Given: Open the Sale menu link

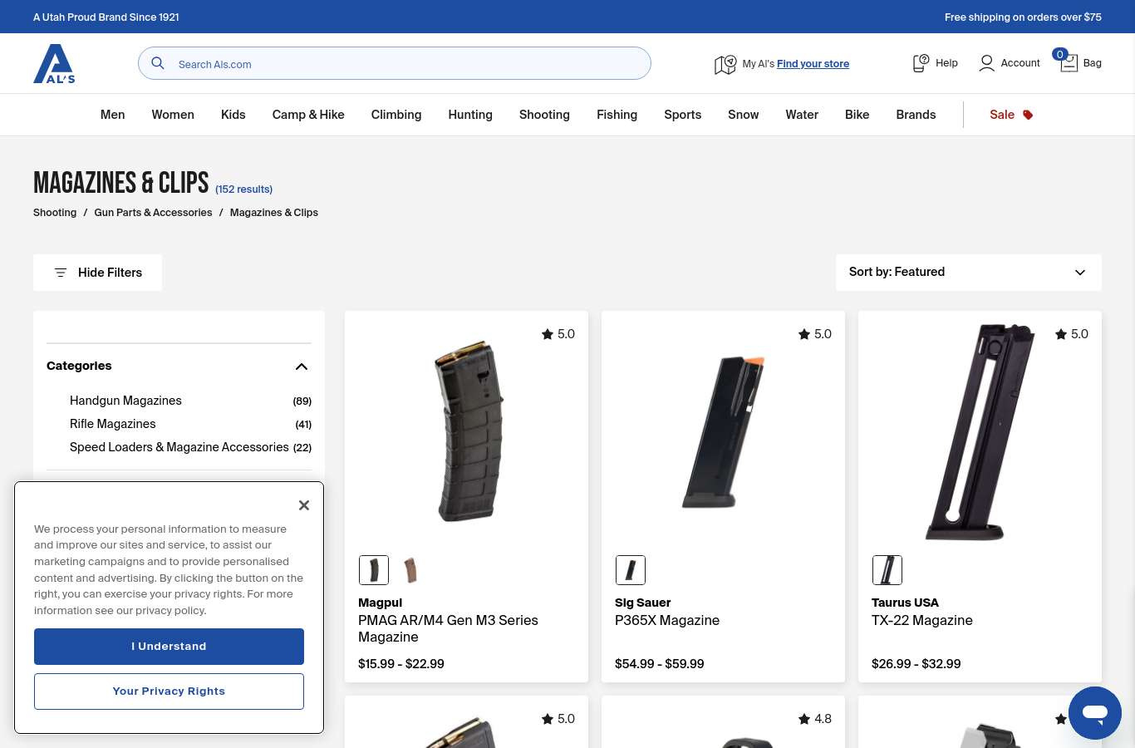Looking at the screenshot, I should point(1002,115).
